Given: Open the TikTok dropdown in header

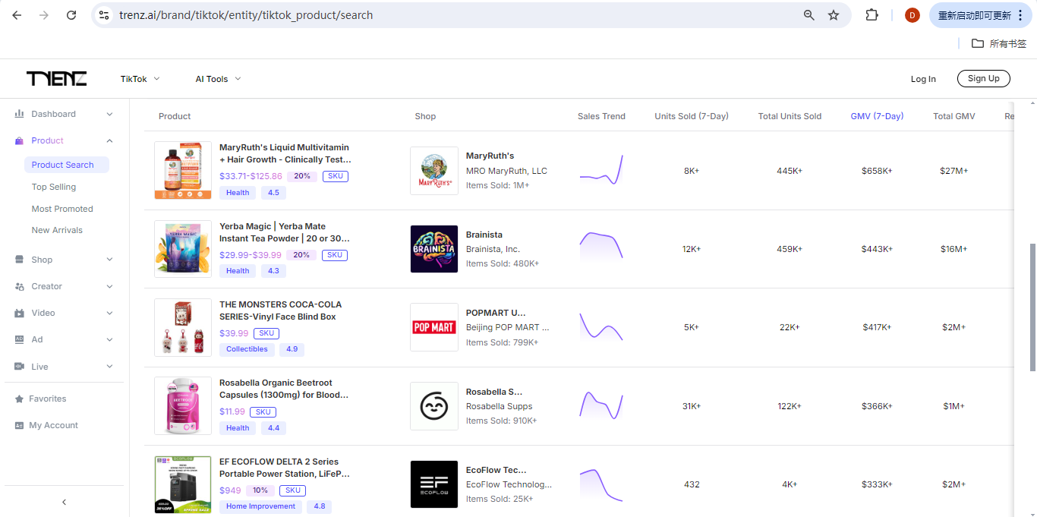Looking at the screenshot, I should [x=140, y=79].
